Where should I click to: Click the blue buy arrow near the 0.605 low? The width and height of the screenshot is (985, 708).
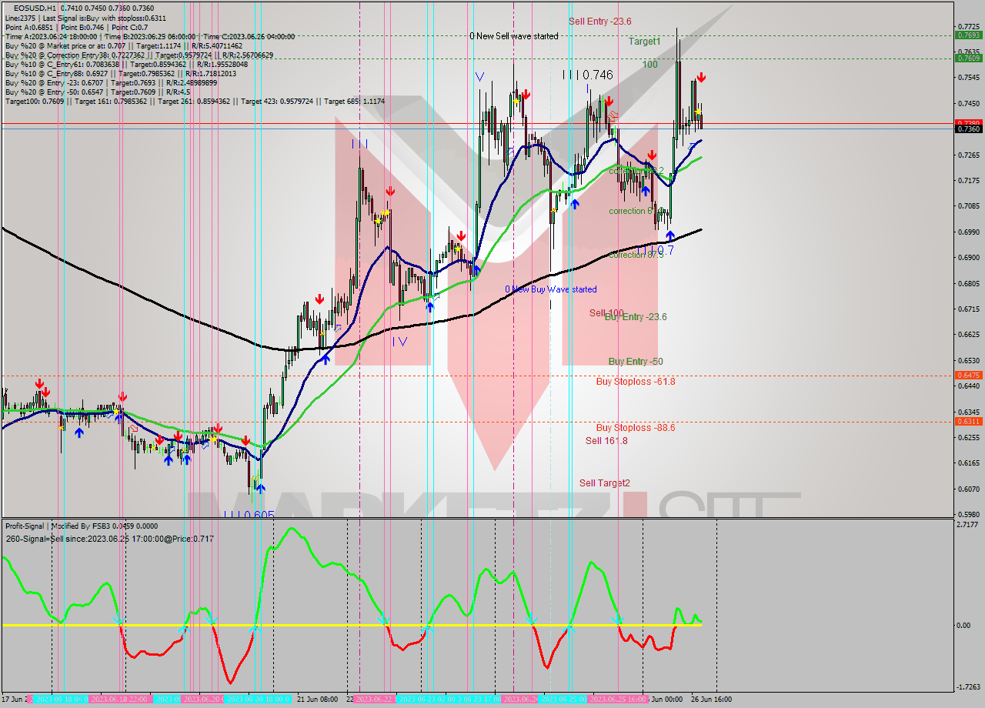coord(261,488)
